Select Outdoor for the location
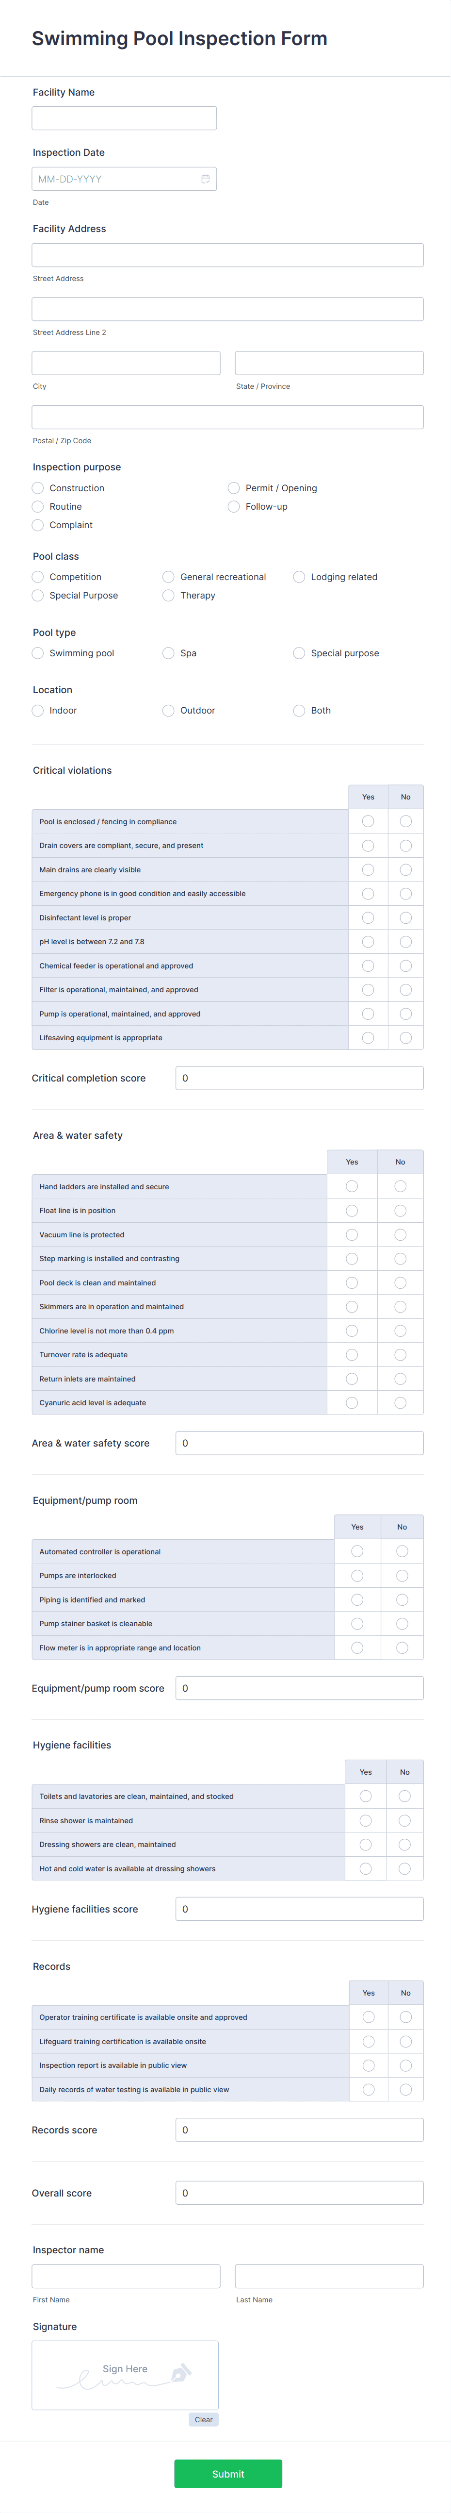Viewport: 451px width, 2513px height. [168, 710]
